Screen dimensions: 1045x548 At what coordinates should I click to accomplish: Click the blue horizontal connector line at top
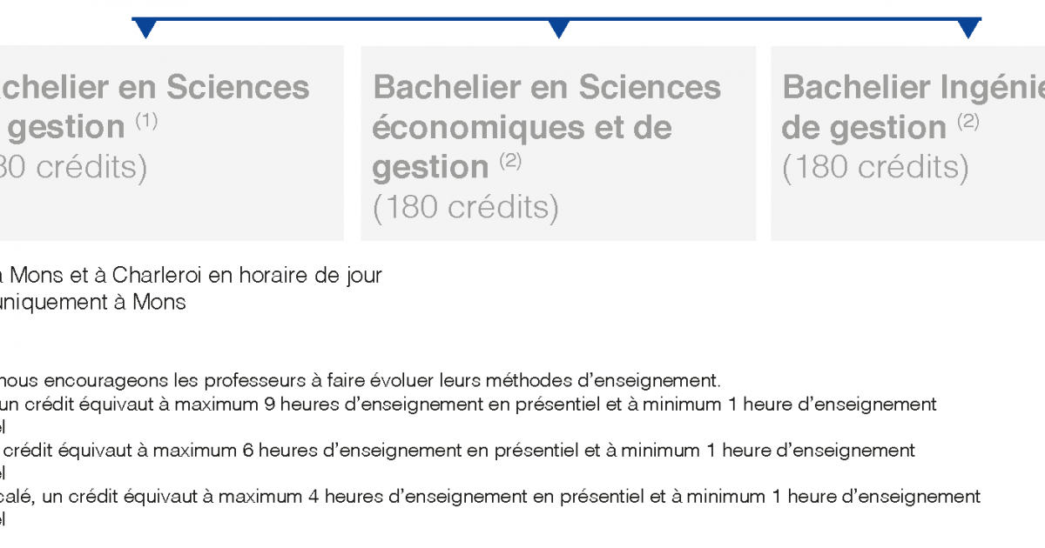[557, 18]
